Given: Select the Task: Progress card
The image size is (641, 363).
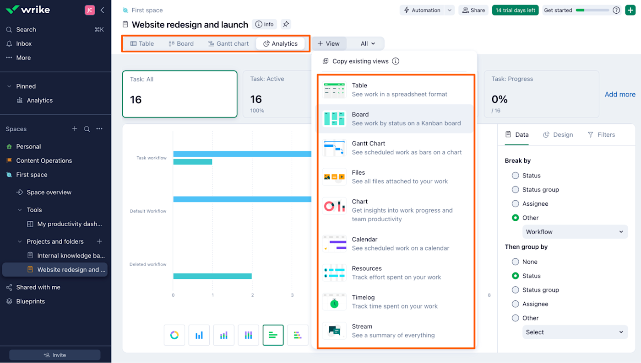Looking at the screenshot, I should click(x=541, y=94).
